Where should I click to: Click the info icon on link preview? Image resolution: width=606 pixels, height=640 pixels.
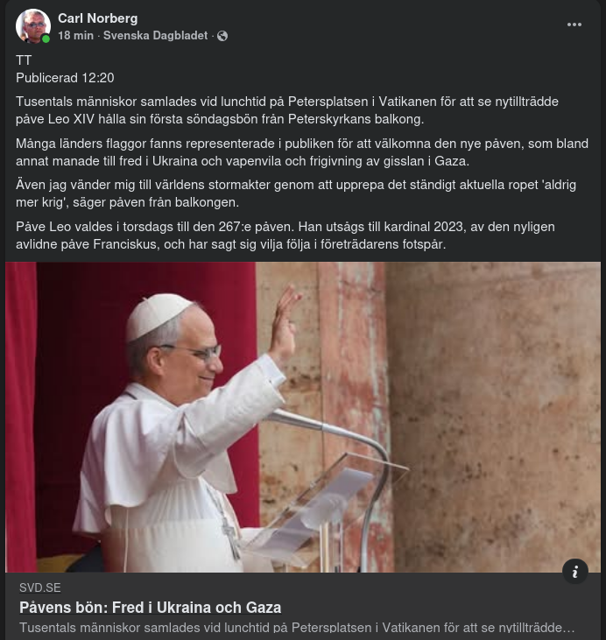point(574,572)
